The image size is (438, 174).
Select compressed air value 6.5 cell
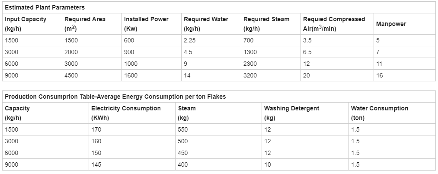point(337,52)
